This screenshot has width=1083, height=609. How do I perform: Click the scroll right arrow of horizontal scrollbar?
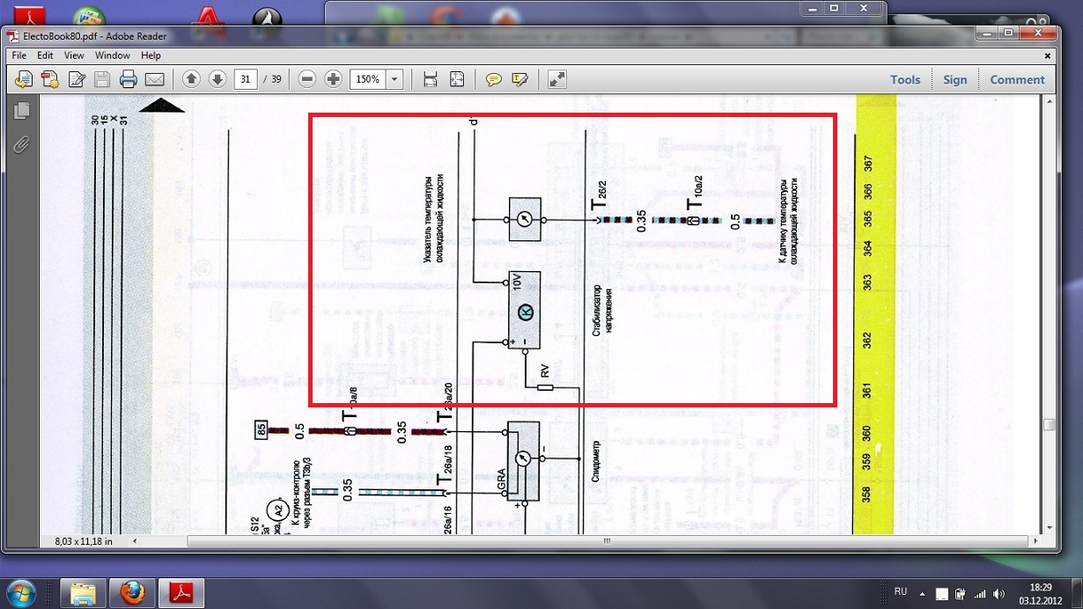click(1036, 540)
